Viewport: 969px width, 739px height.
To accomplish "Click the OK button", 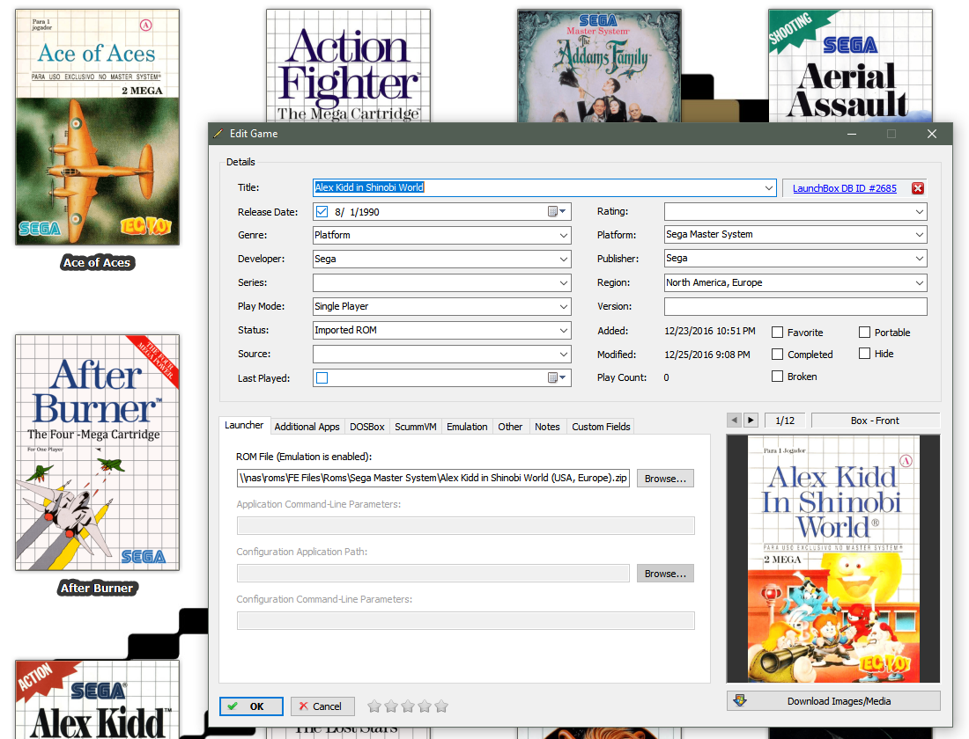I will [252, 706].
